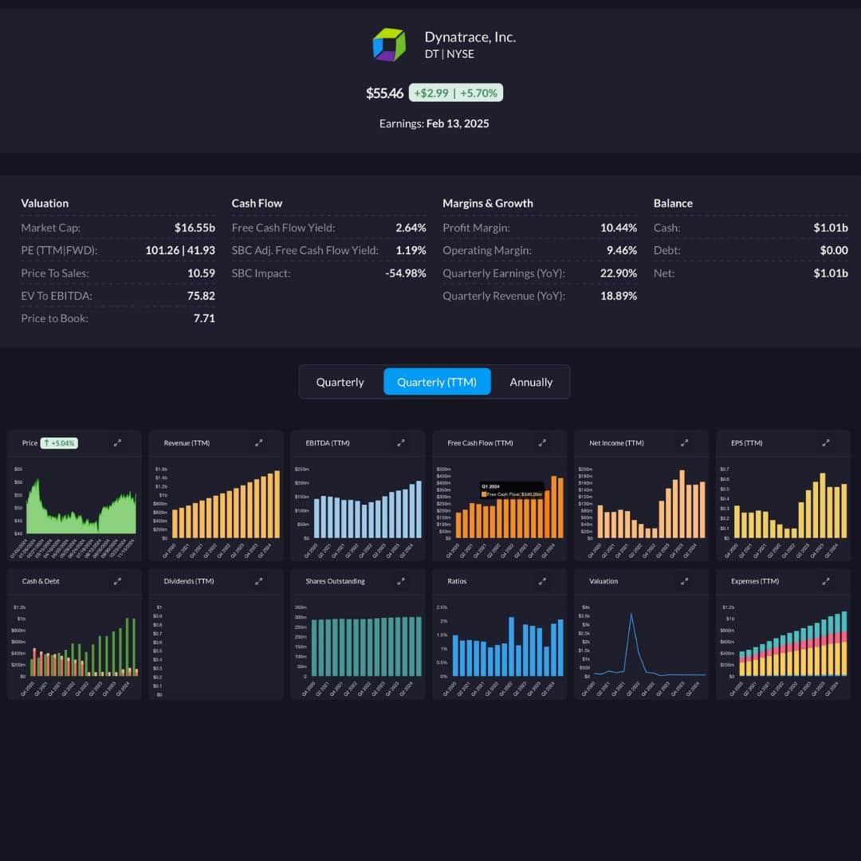Screen dimensions: 861x861
Task: Expand the Shares Outstanding chart
Action: [x=401, y=581]
